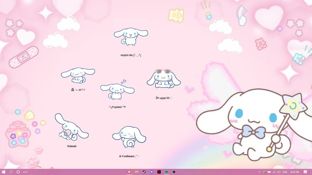This screenshot has width=312, height=175.
Task: Open File Explorer from the taskbar
Action: click(x=136, y=172)
